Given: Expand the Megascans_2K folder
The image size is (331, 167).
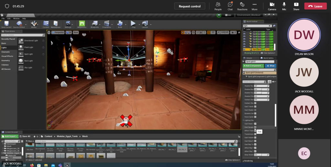Looking at the screenshot, I should [3, 149].
